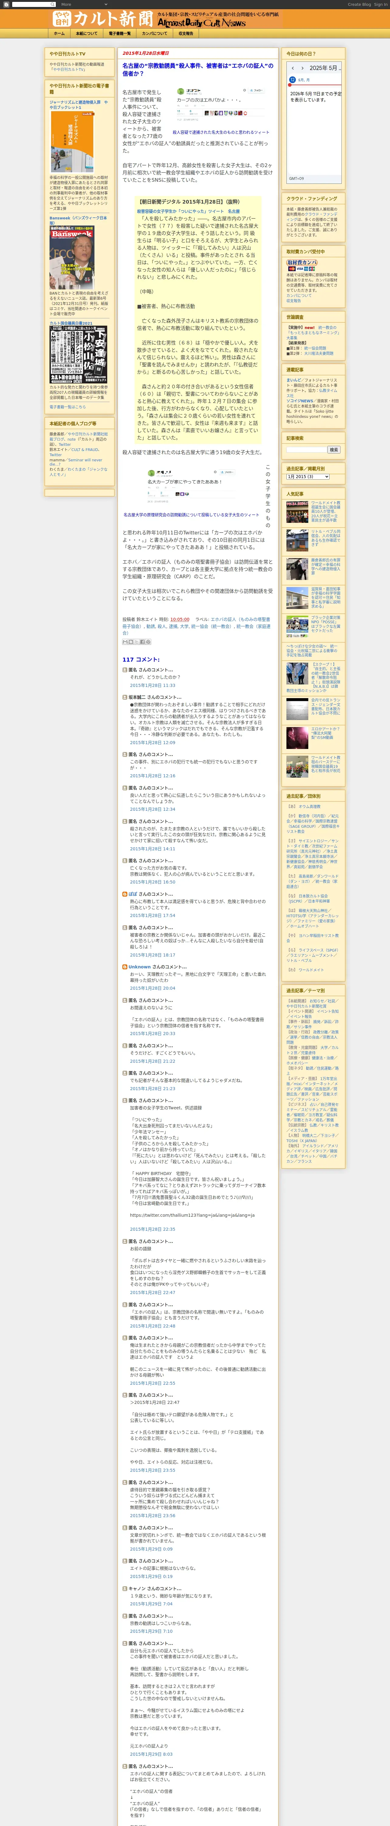
Task: Open the カンパについて tab
Action: 154,33
